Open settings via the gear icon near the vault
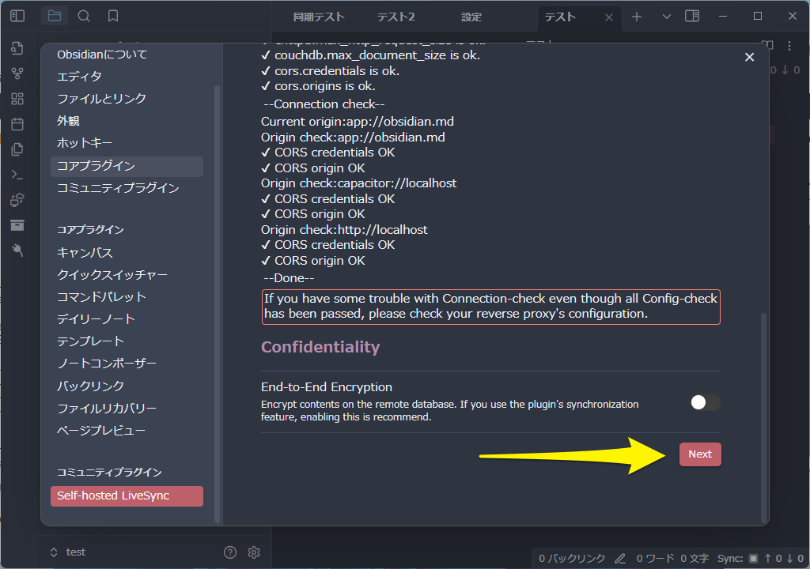 tap(253, 552)
